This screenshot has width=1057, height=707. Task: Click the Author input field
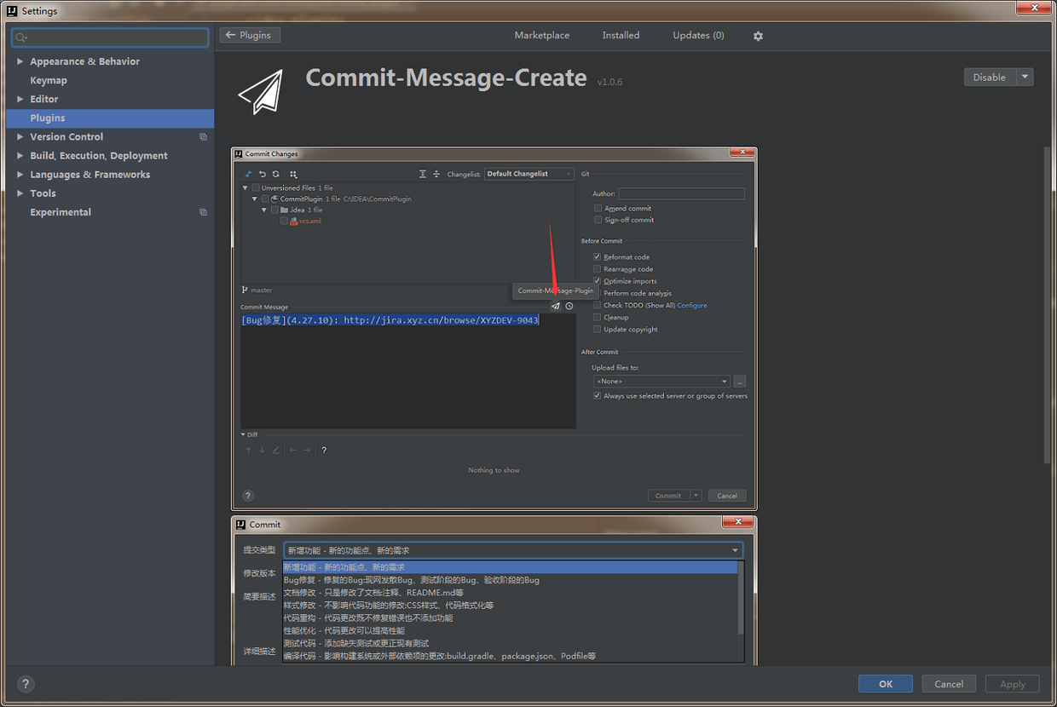pos(681,193)
